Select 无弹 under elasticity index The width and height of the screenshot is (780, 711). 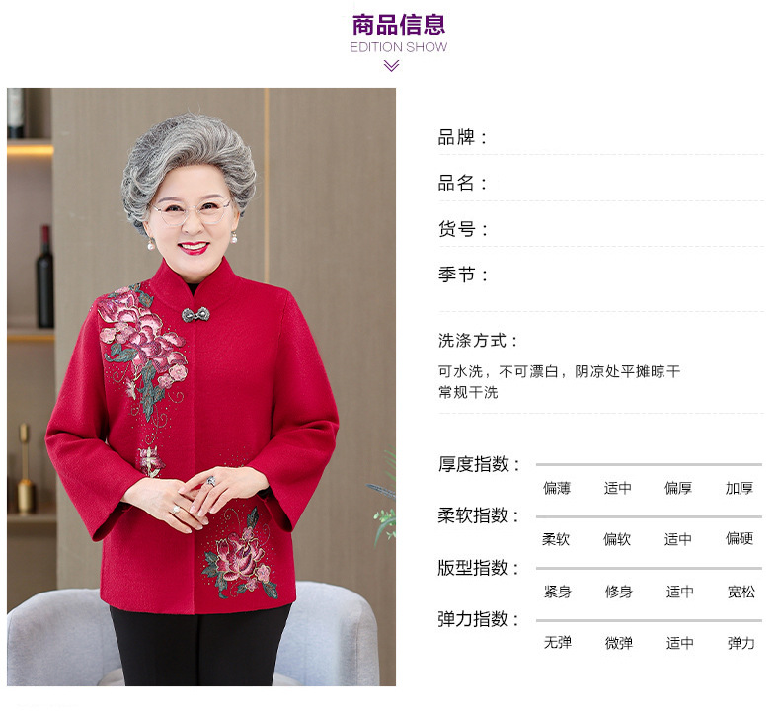tap(558, 642)
